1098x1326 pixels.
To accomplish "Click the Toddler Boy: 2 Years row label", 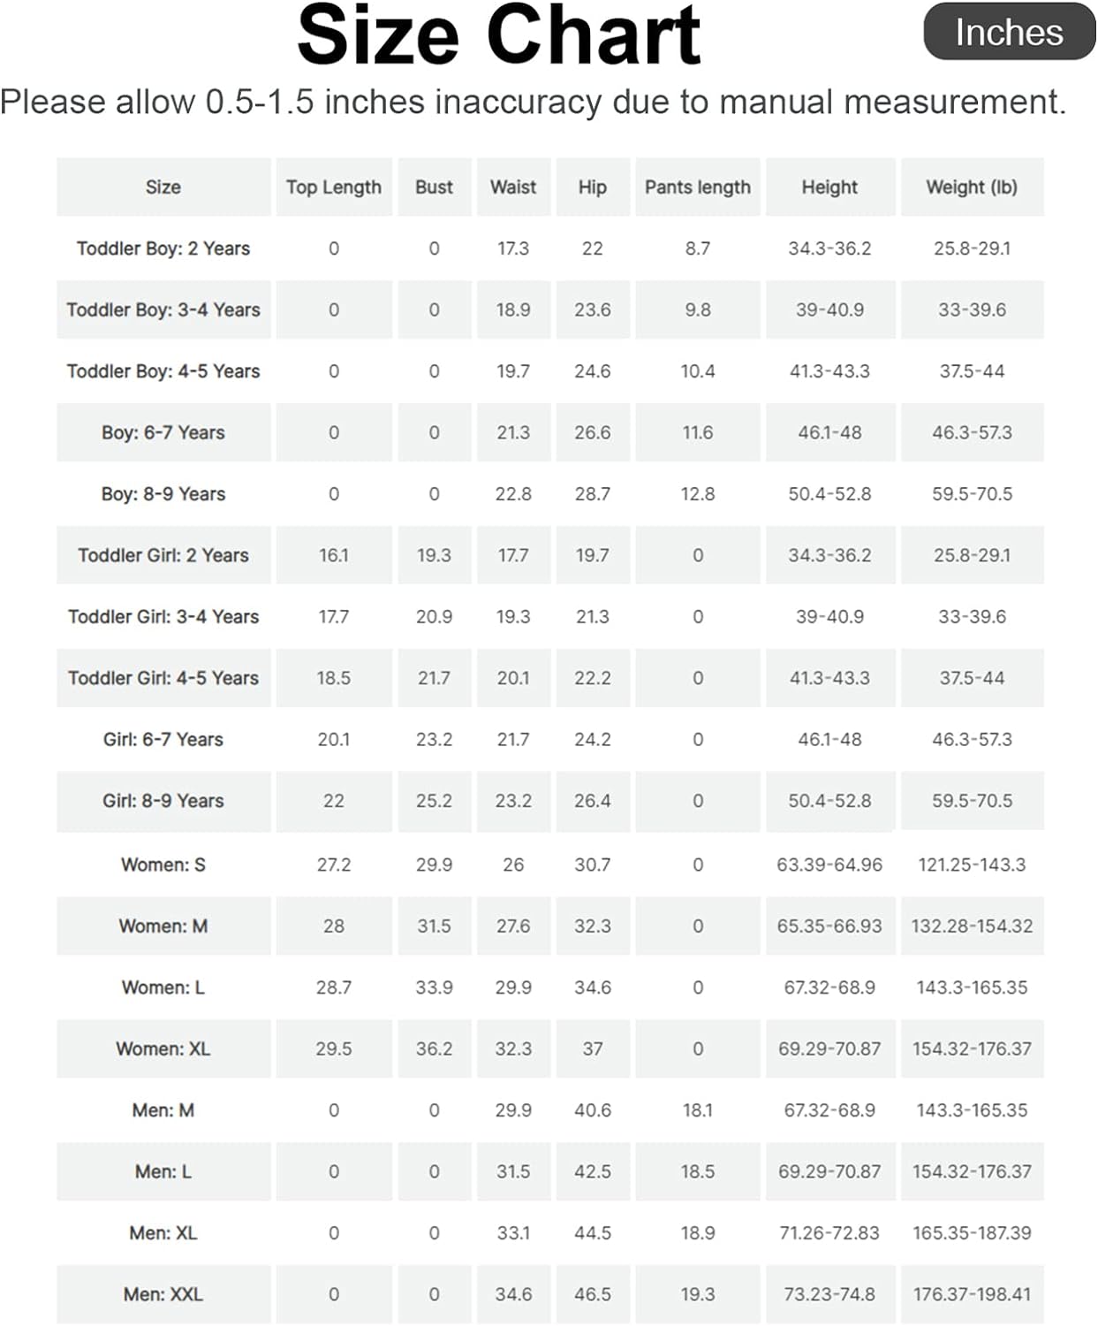I will (x=163, y=248).
